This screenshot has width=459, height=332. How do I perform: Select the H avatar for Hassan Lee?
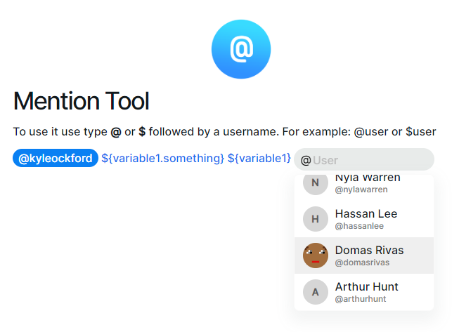[316, 219]
